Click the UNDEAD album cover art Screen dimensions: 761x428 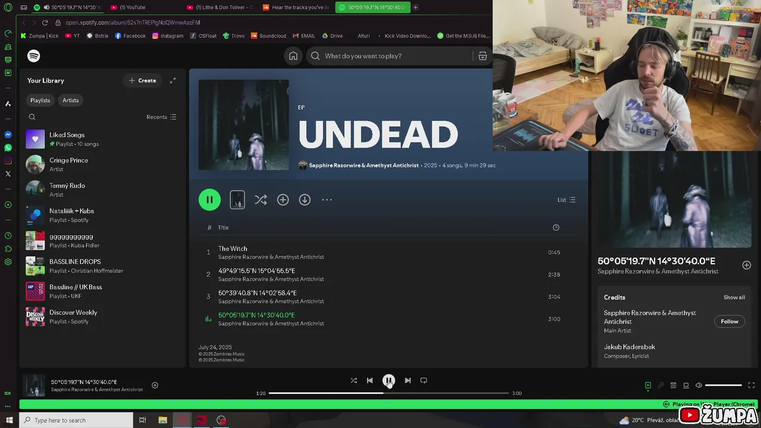point(244,125)
